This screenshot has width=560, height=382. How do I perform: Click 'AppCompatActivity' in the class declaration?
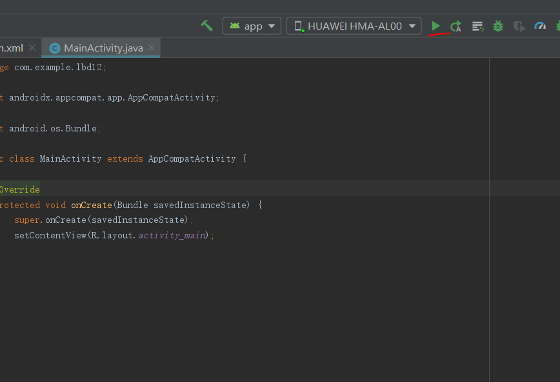(192, 158)
